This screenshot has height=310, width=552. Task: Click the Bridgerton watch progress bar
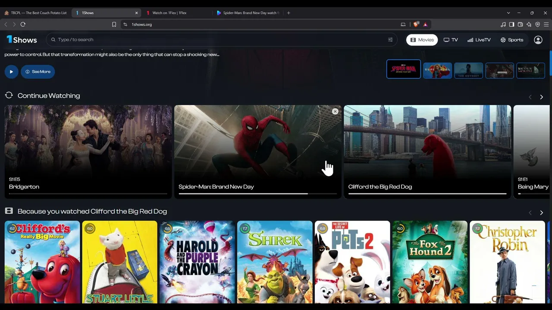point(88,194)
